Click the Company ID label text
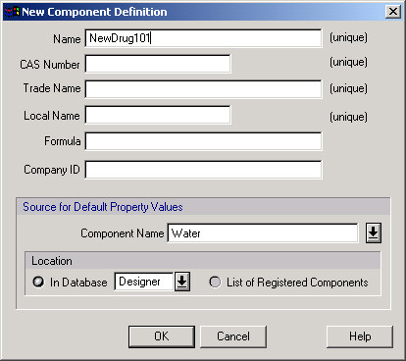The height and width of the screenshot is (361, 406). pos(52,170)
